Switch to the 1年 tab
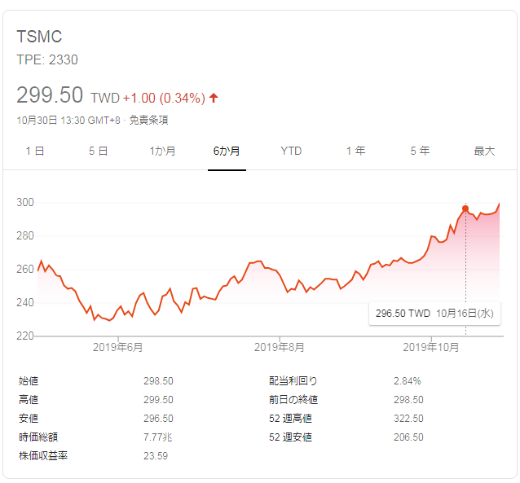This screenshot has width=520, height=483. tap(355, 151)
